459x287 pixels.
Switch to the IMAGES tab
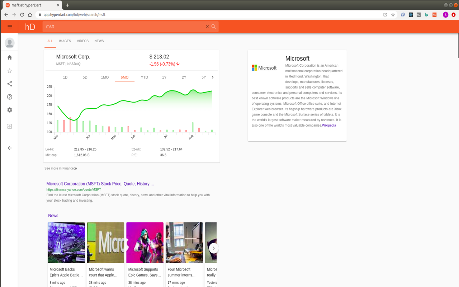(x=65, y=41)
